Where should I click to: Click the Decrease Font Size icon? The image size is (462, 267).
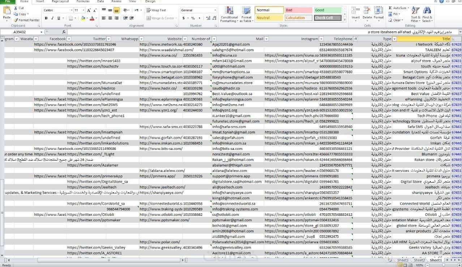click(x=95, y=10)
